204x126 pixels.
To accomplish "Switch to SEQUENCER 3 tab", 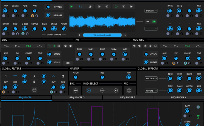I will click(x=127, y=97).
